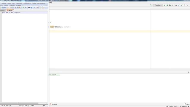This screenshot has width=190, height=107.
Task: Click the blue Update Project checkmark
Action: click(179, 5)
